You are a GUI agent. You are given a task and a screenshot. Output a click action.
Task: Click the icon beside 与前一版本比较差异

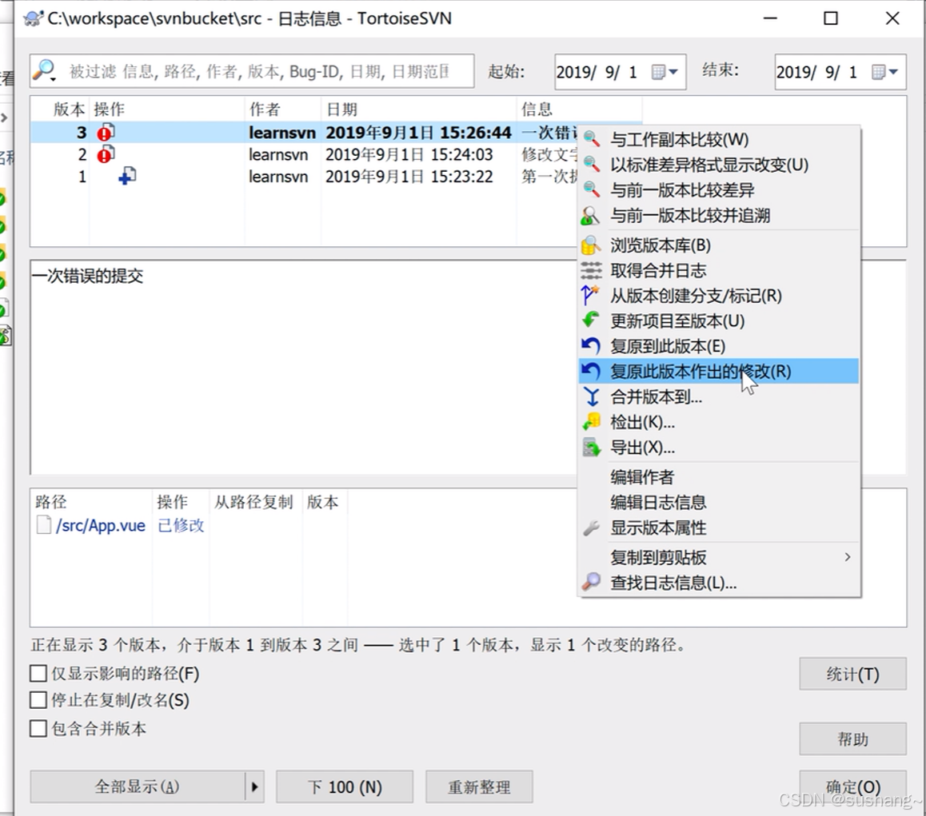[x=591, y=190]
